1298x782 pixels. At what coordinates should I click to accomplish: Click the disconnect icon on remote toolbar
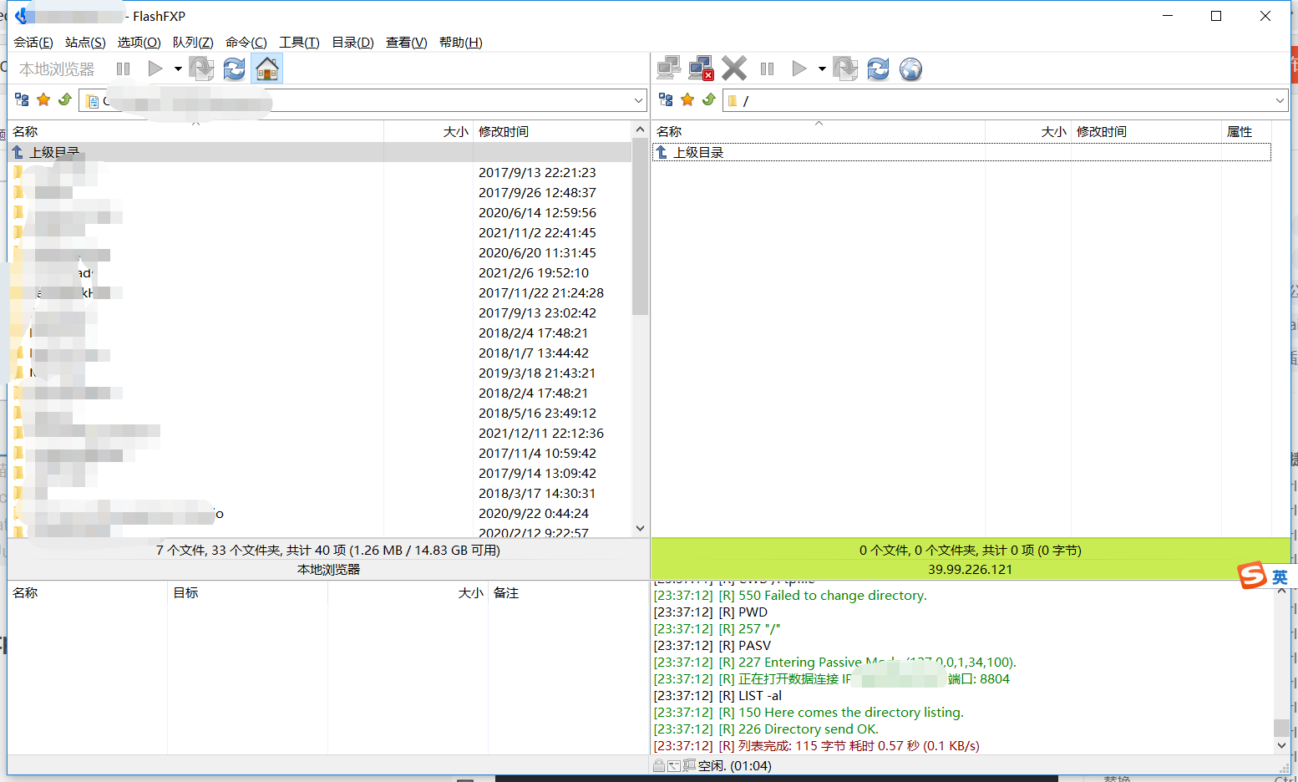tap(700, 68)
